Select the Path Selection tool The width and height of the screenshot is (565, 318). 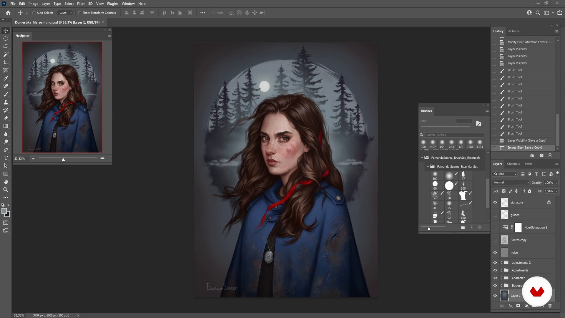[x=6, y=166]
